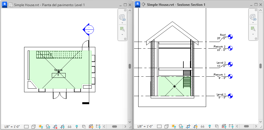
Task: Click Reveal Constraints icon in Section 1 view
Action: (x=231, y=126)
